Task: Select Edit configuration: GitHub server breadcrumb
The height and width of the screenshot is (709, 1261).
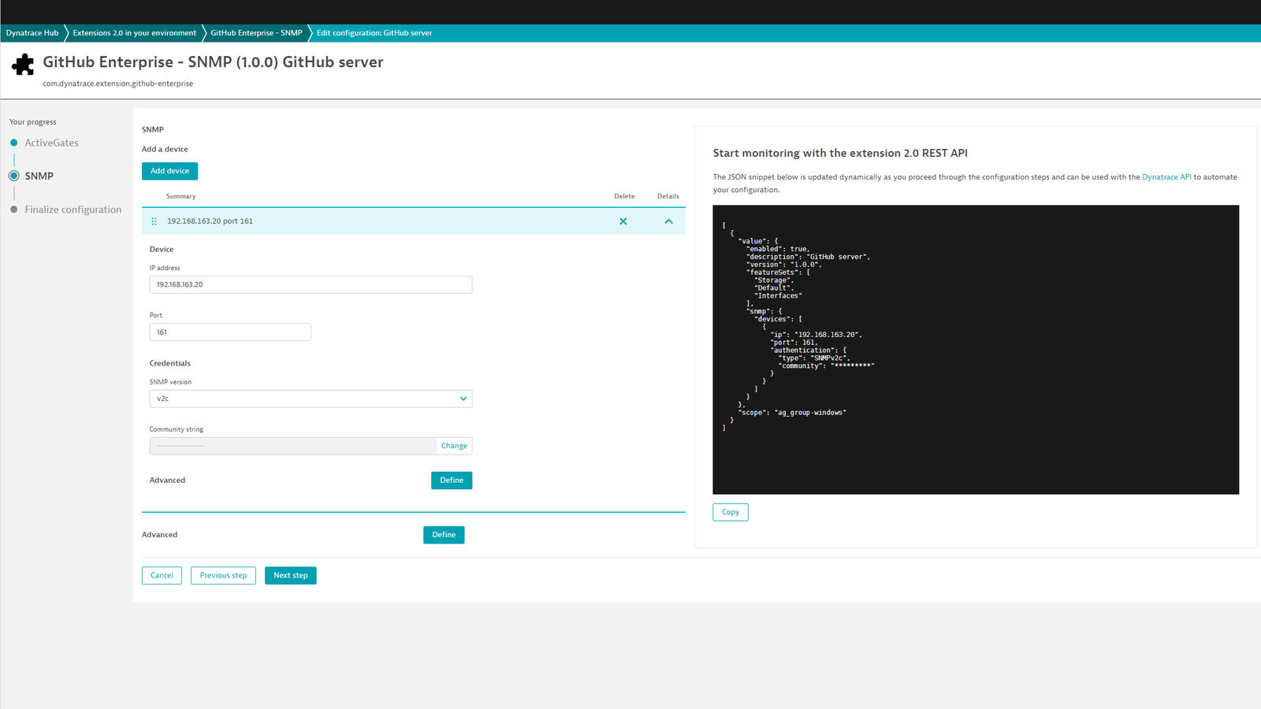Action: [x=374, y=33]
